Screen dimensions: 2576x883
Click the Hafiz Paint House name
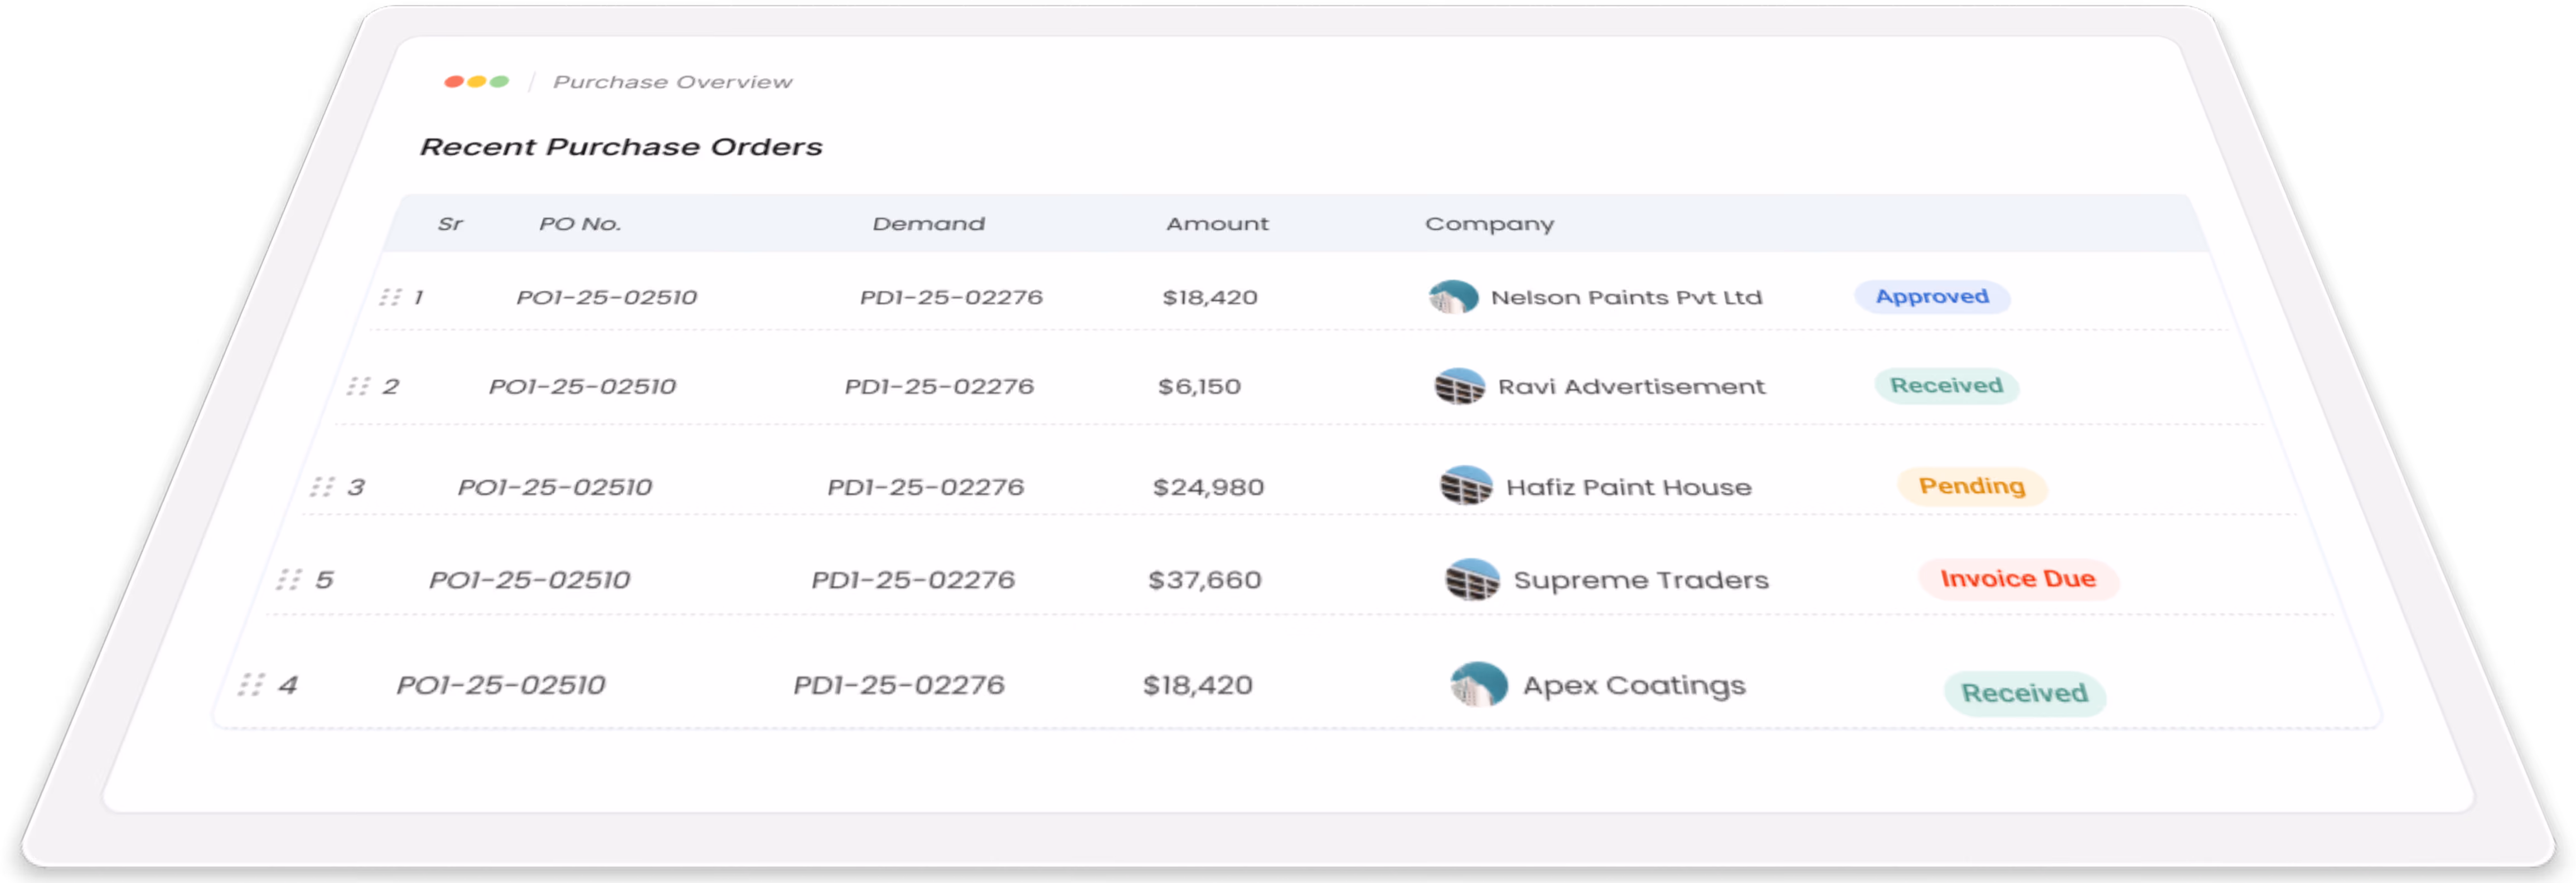point(1629,487)
